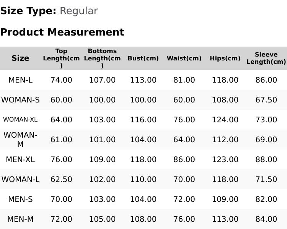287x229 pixels.
Task: Click the Waist(cm) column header
Action: pos(184,58)
